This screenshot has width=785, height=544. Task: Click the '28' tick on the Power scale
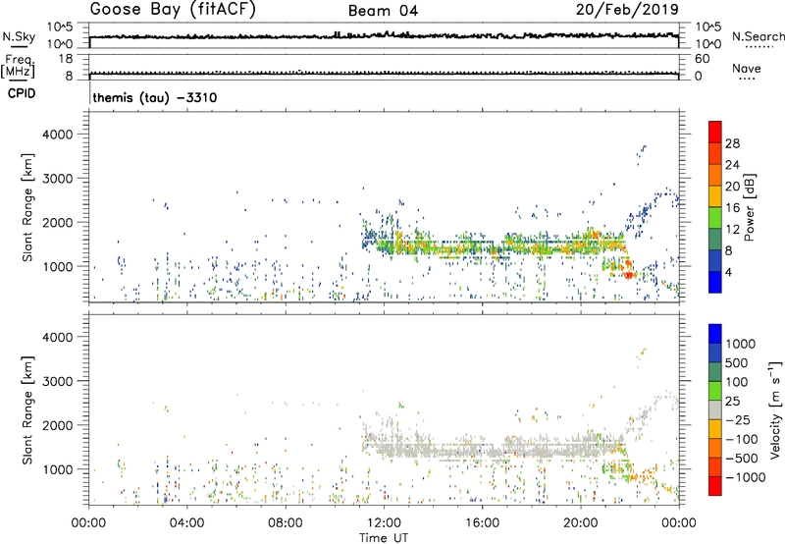click(x=732, y=143)
